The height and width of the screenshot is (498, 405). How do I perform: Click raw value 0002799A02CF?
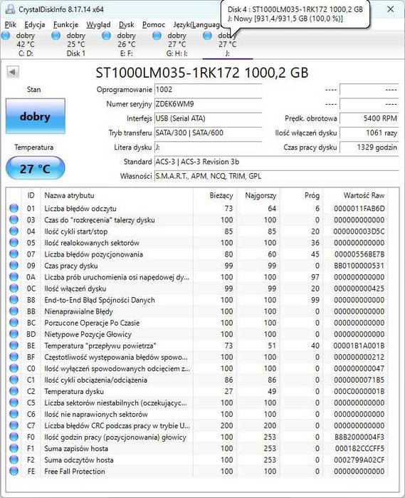point(359,460)
